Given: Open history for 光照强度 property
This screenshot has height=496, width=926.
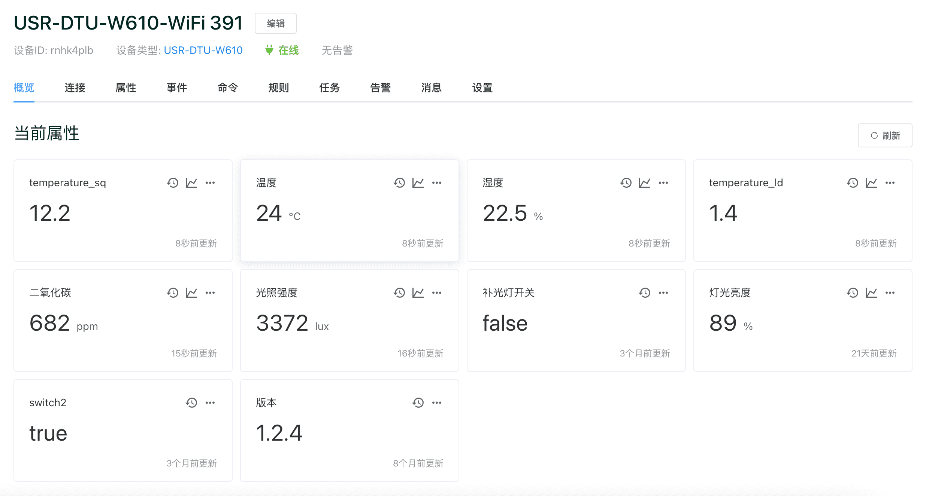Looking at the screenshot, I should click(x=399, y=293).
